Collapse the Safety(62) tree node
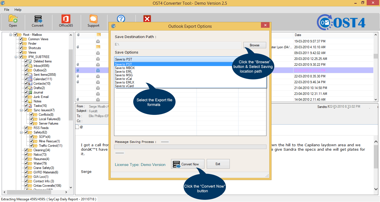Viewport: 380px width, 202px height. [x=21, y=132]
